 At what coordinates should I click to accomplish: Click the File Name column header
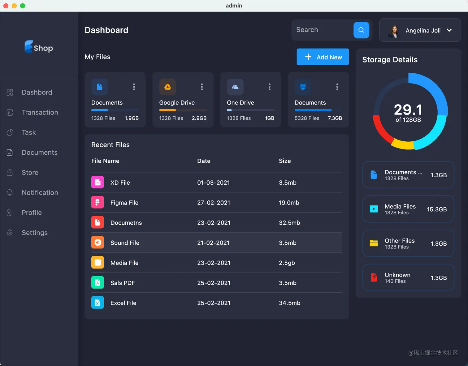point(105,161)
